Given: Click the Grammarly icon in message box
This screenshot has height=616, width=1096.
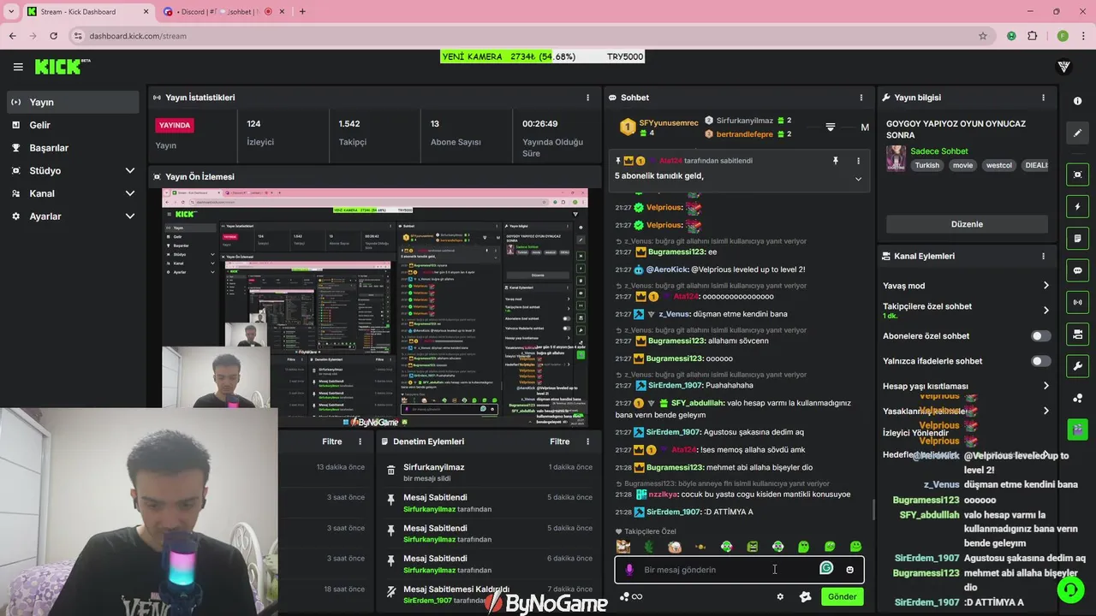Looking at the screenshot, I should click(826, 568).
